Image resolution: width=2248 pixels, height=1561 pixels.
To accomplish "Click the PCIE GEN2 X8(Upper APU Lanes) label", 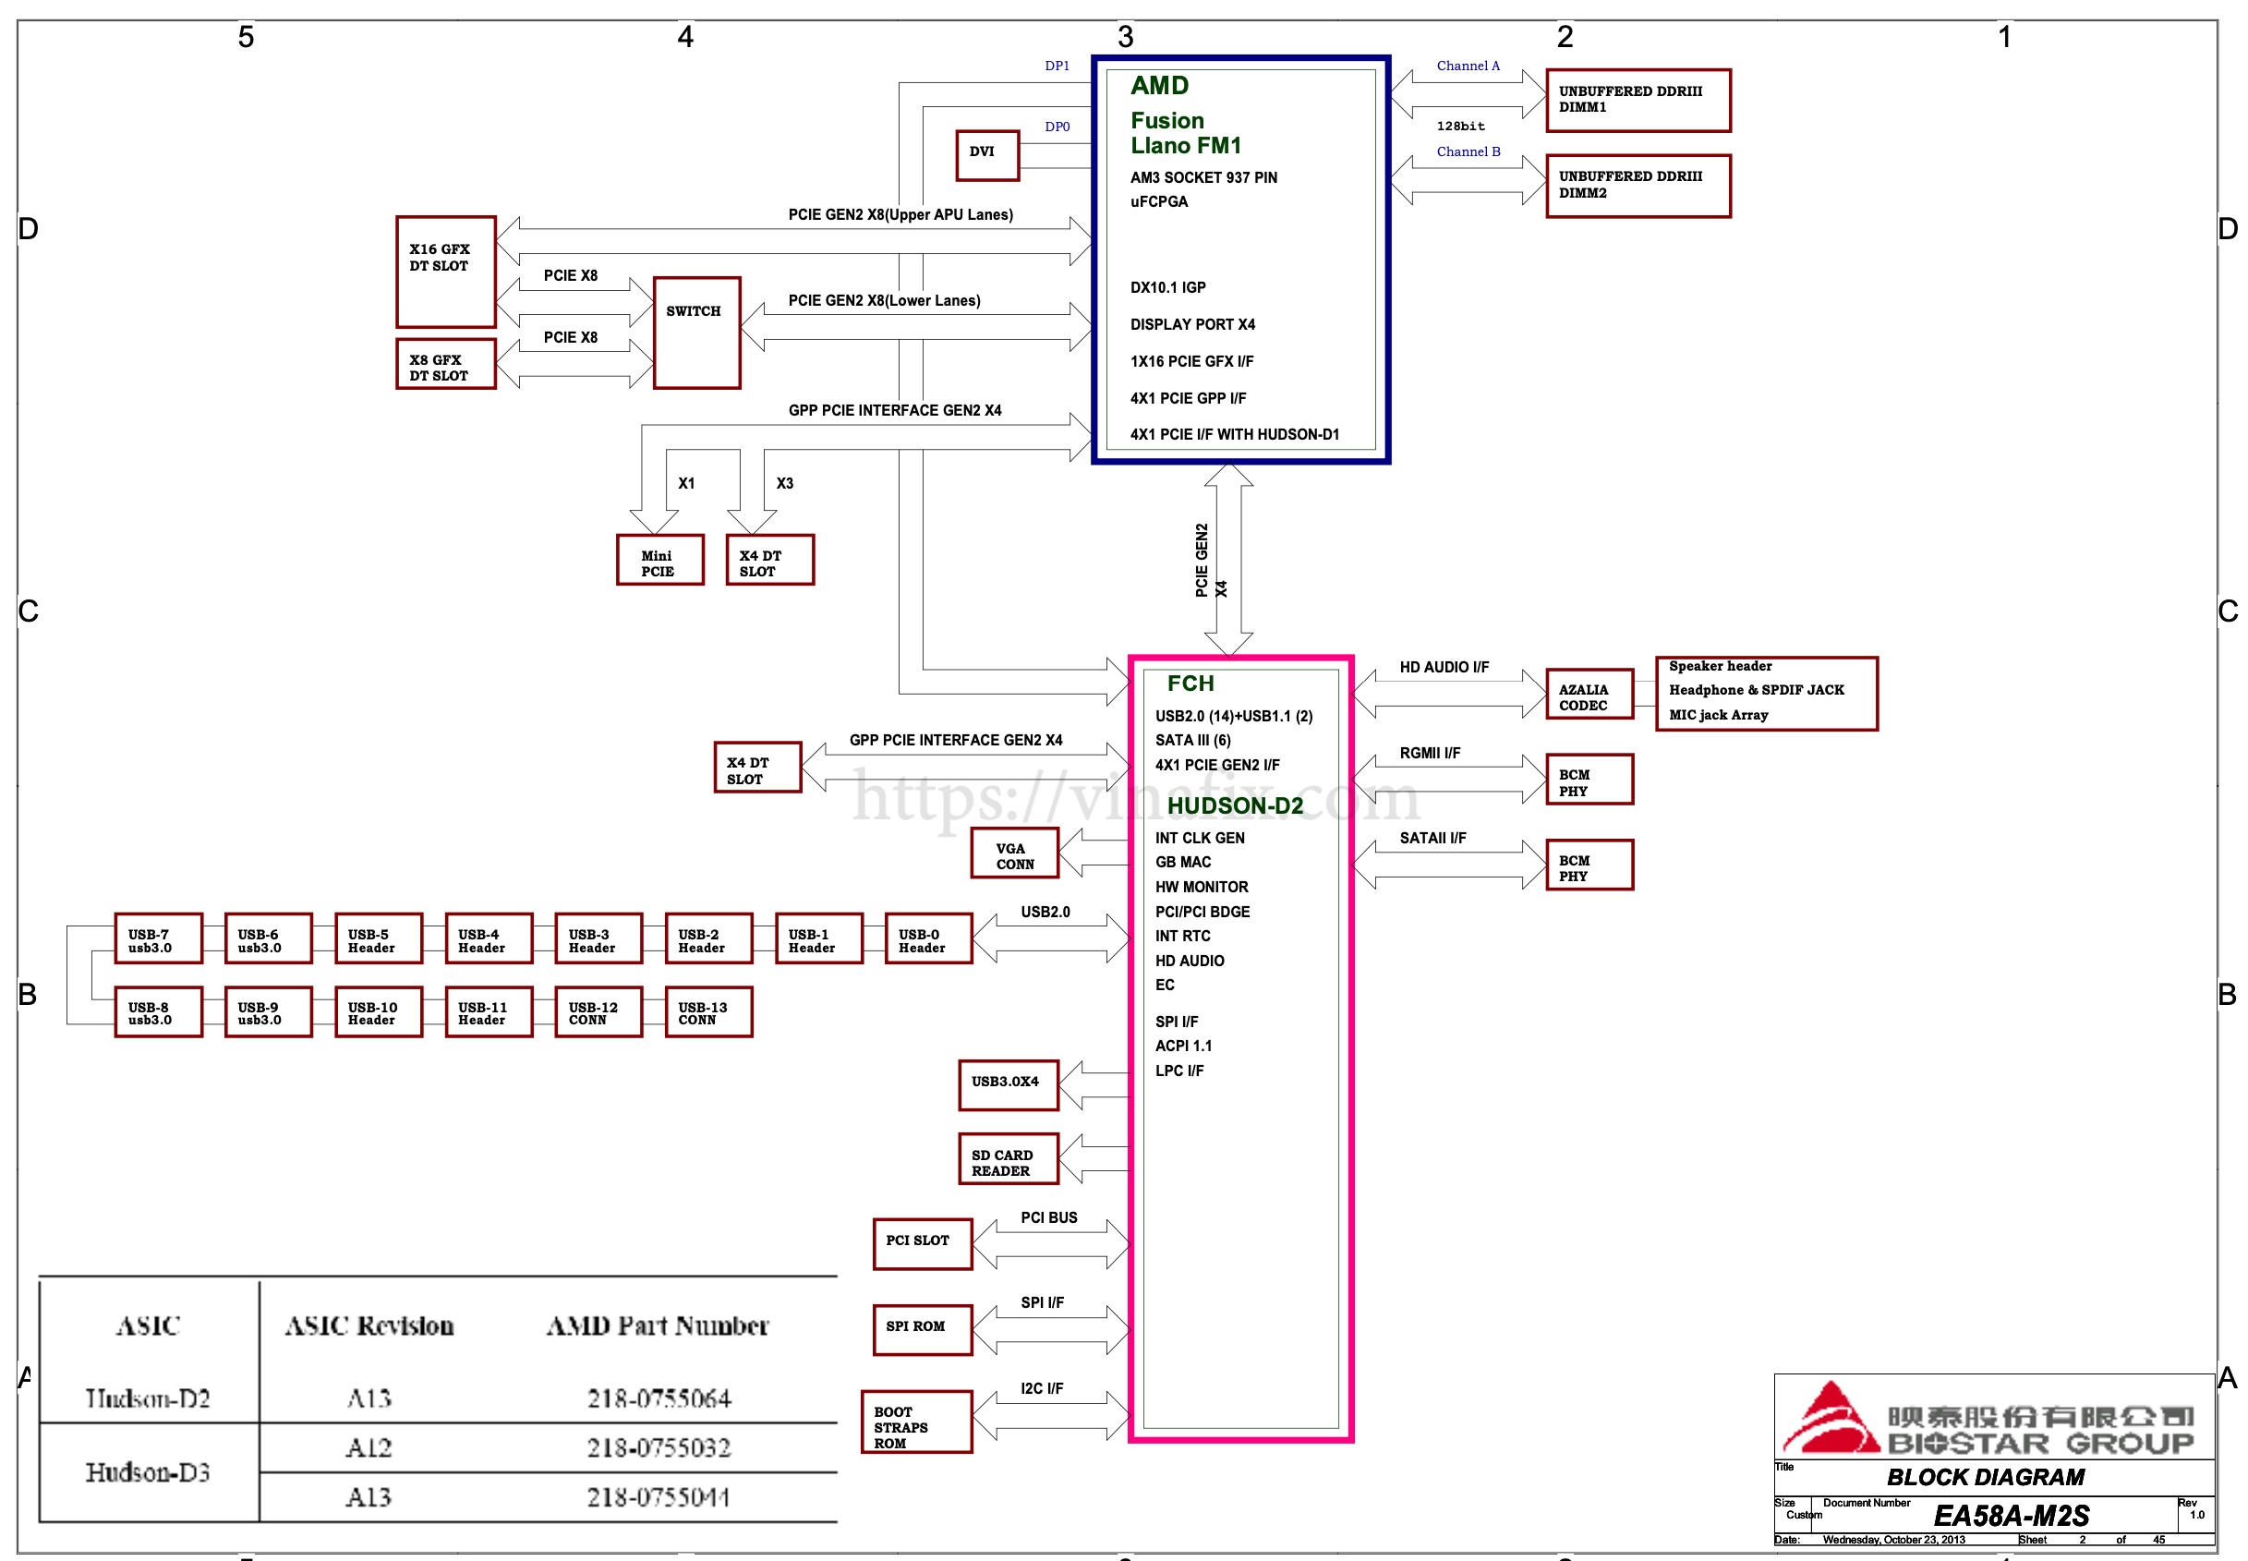I will (x=900, y=214).
